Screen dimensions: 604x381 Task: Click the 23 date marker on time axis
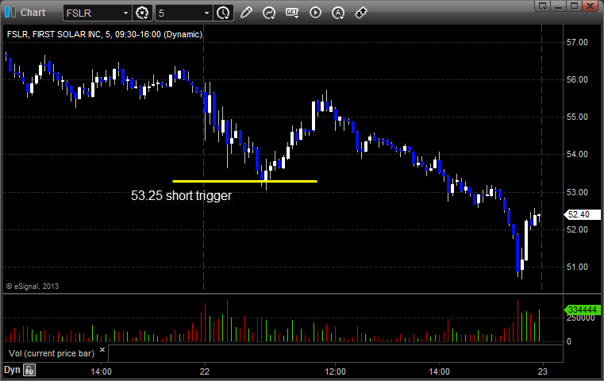pos(543,371)
